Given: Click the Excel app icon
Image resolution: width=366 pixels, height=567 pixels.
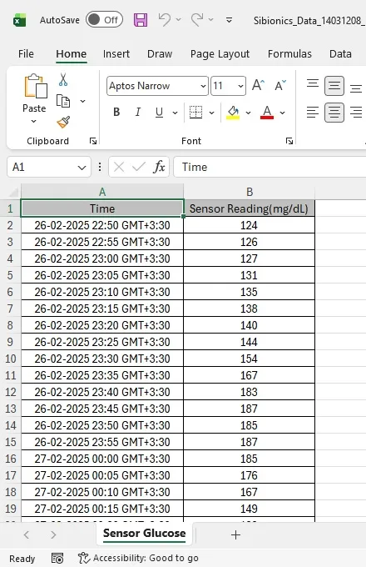Looking at the screenshot, I should click(x=19, y=20).
